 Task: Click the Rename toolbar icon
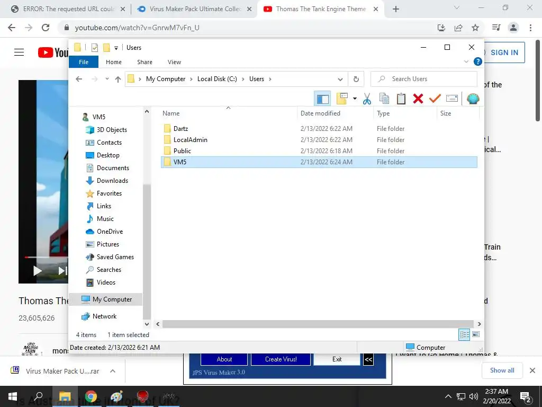[x=452, y=99]
